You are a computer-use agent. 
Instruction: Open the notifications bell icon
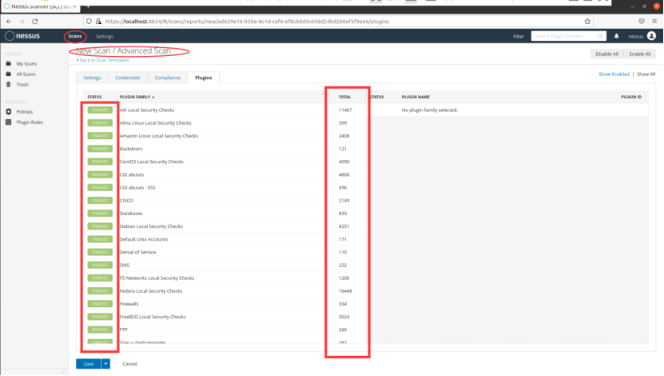(617, 36)
